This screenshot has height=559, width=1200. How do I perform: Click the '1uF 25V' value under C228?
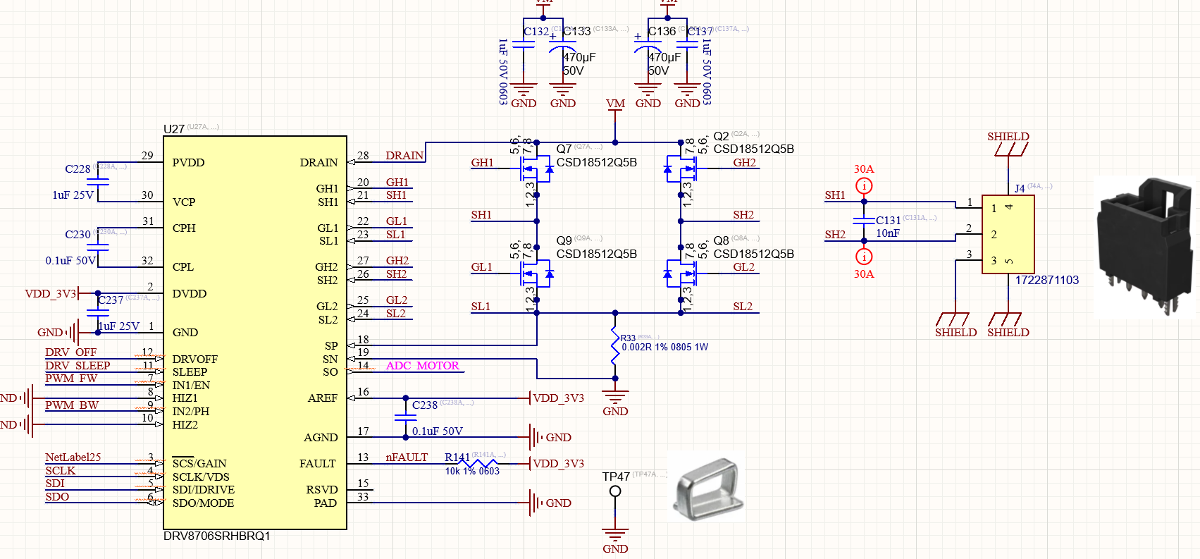[73, 195]
